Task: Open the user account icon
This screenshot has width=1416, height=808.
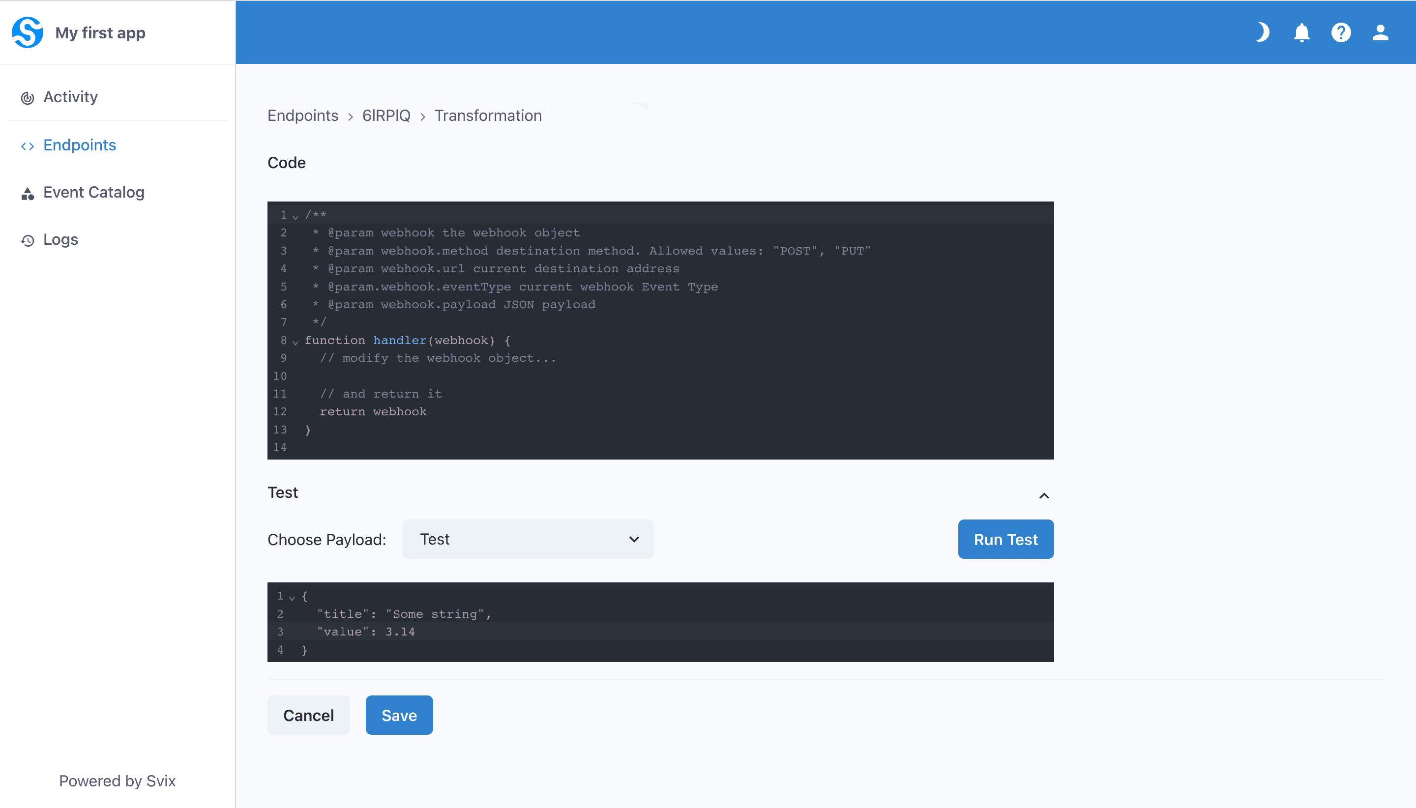Action: 1381,32
